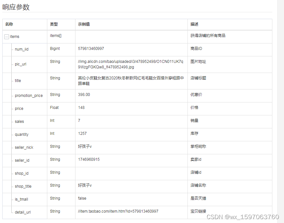Click the Bigint type cell
This screenshot has width=284, height=223.
[x=55, y=49]
